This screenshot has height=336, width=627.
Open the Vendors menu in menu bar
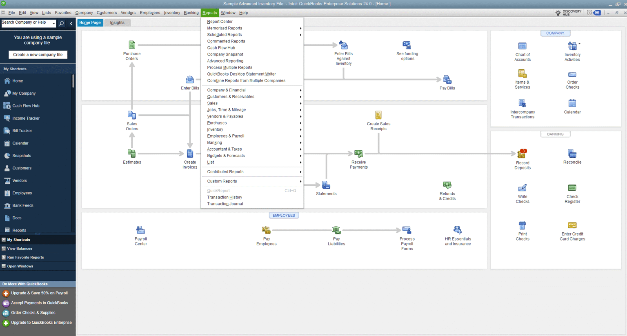[x=128, y=13]
